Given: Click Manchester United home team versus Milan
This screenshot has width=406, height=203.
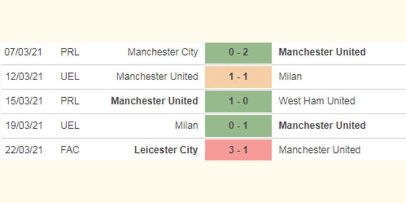Looking at the screenshot, I should coord(157,77).
